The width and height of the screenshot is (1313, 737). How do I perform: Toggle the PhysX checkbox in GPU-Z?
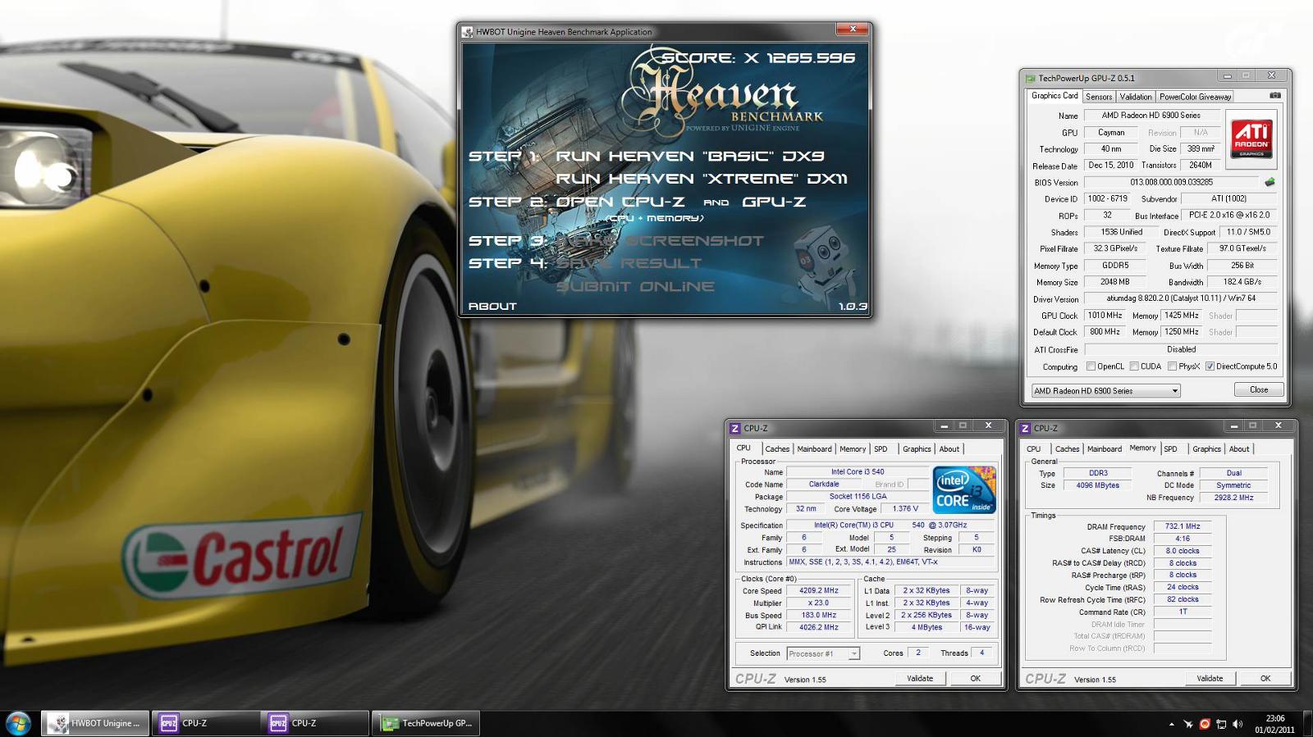pyautogui.click(x=1172, y=366)
